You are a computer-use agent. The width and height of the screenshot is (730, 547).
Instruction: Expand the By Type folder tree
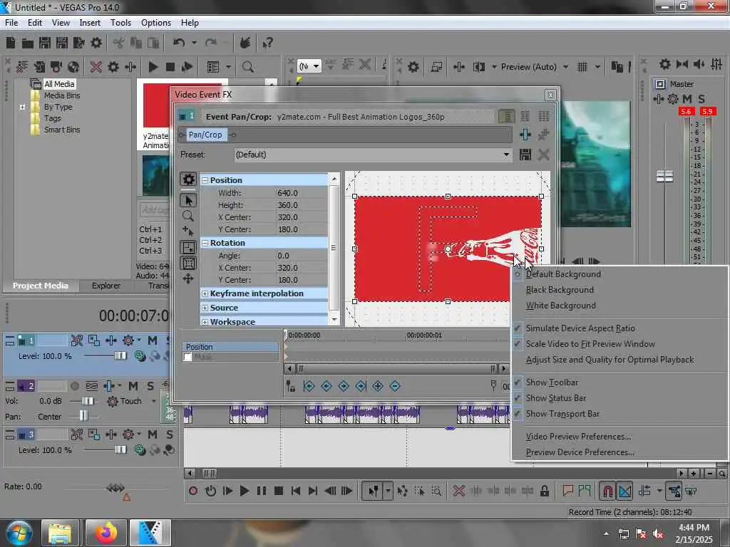pyautogui.click(x=22, y=107)
